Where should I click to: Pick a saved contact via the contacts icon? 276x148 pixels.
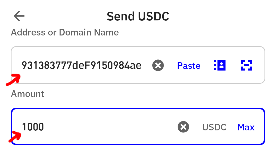[x=220, y=66]
